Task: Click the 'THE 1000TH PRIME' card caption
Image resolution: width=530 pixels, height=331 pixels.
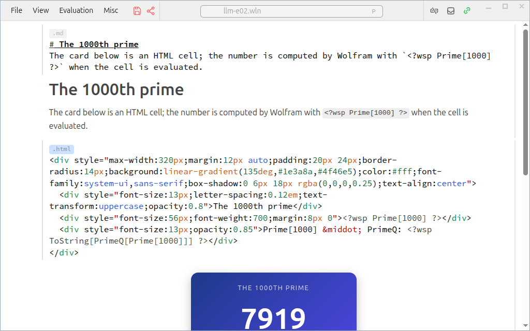Action: click(273, 288)
